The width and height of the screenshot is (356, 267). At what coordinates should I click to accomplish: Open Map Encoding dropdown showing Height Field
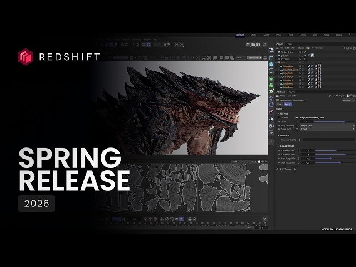click(x=328, y=125)
